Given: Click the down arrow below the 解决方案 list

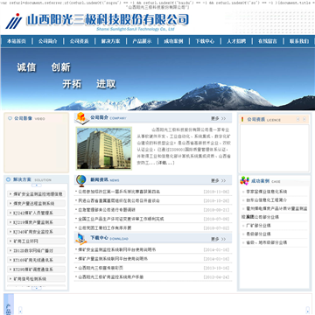Looking at the screenshot, I should [37, 288].
